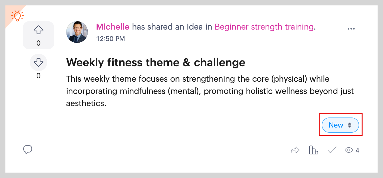Click the downvote count number
Viewport: 383px width, 178px height.
click(39, 76)
